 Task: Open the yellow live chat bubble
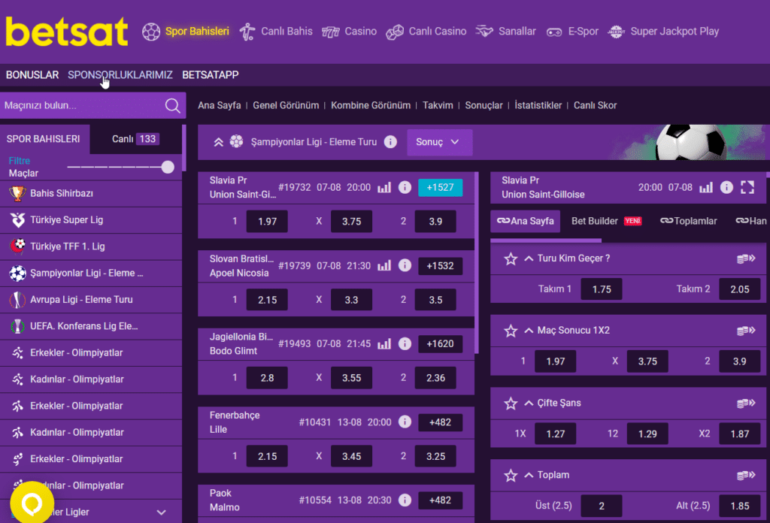[32, 503]
